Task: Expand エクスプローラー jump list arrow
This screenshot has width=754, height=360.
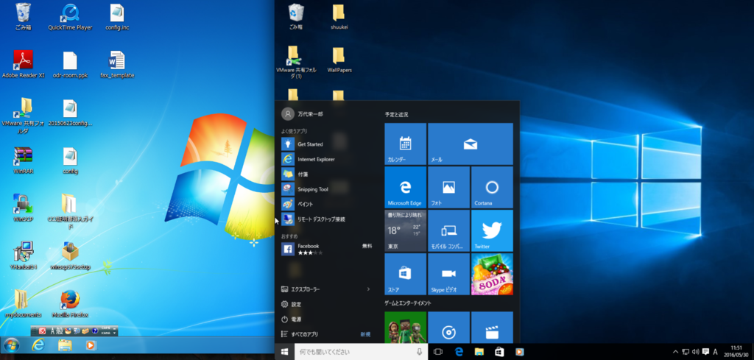Action: point(368,289)
